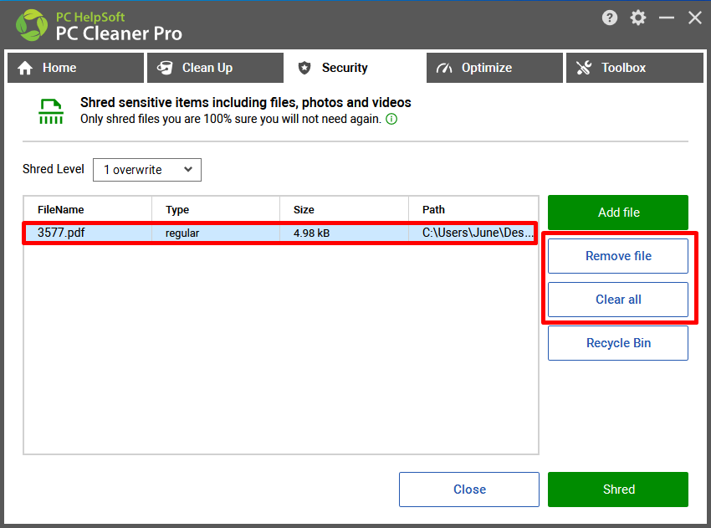711x528 pixels.
Task: Click the Path column header
Action: [473, 209]
